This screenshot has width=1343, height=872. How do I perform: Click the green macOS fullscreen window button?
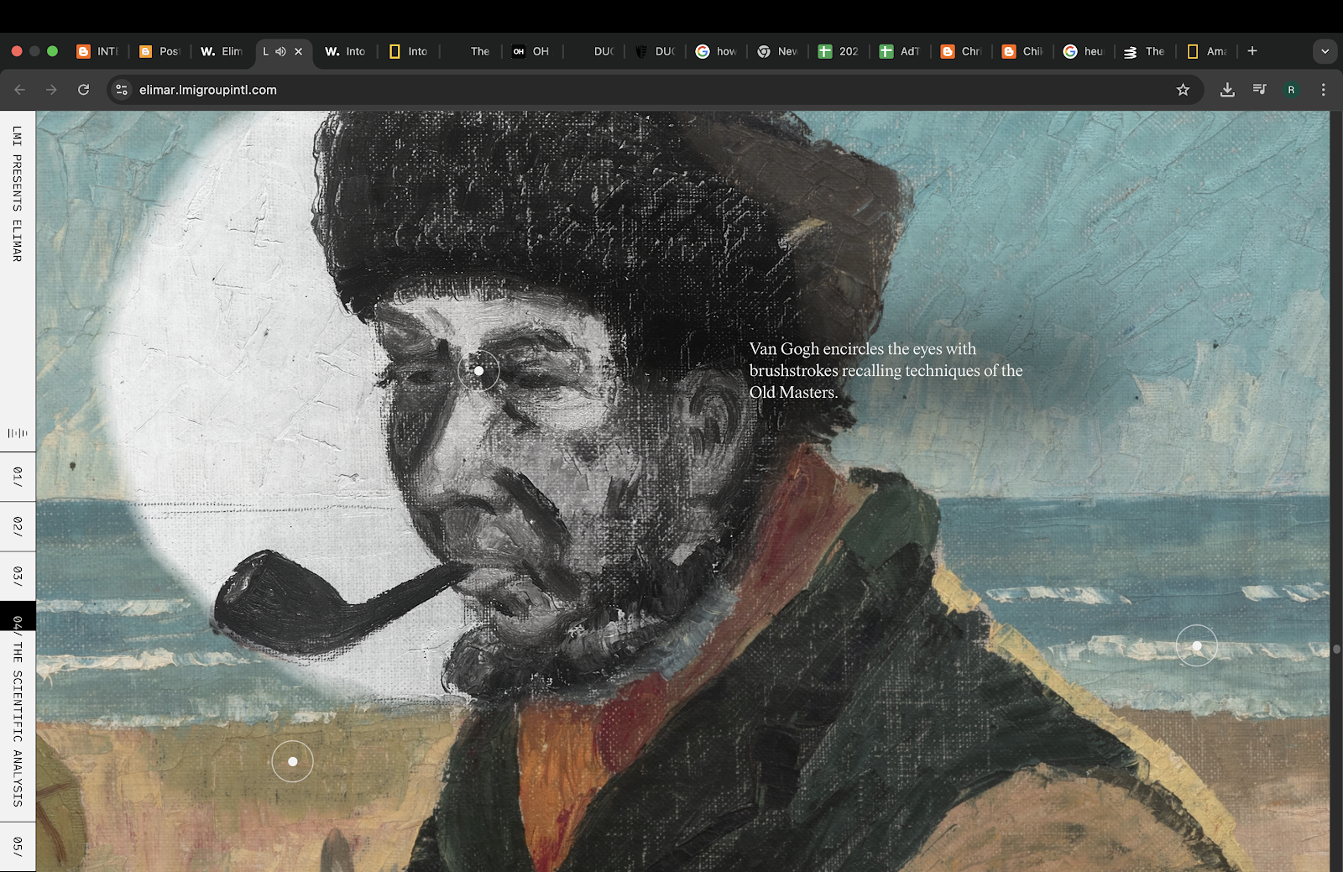click(52, 51)
